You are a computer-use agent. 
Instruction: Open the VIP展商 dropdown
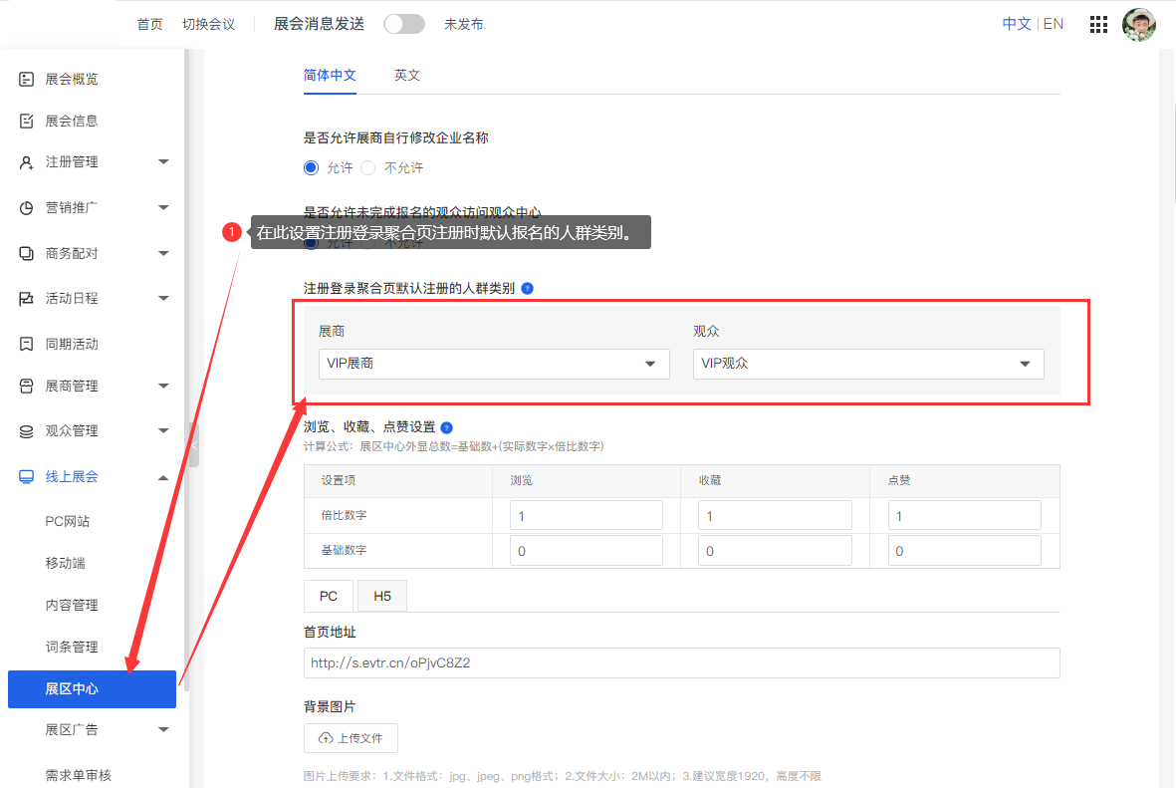click(493, 364)
